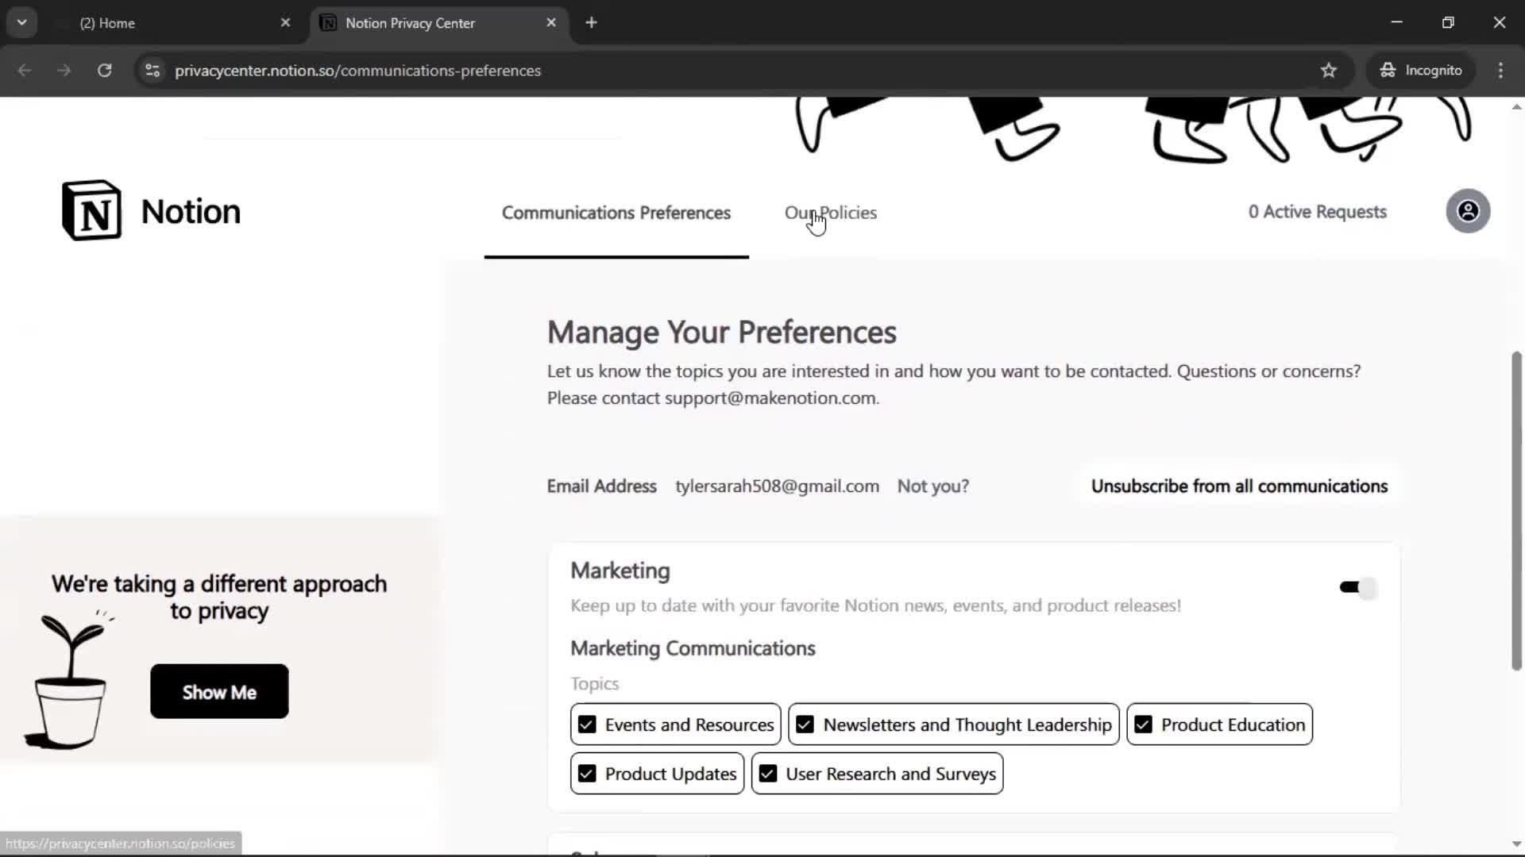Uncheck Product Updates checkbox
This screenshot has height=857, width=1525.
[x=587, y=774]
